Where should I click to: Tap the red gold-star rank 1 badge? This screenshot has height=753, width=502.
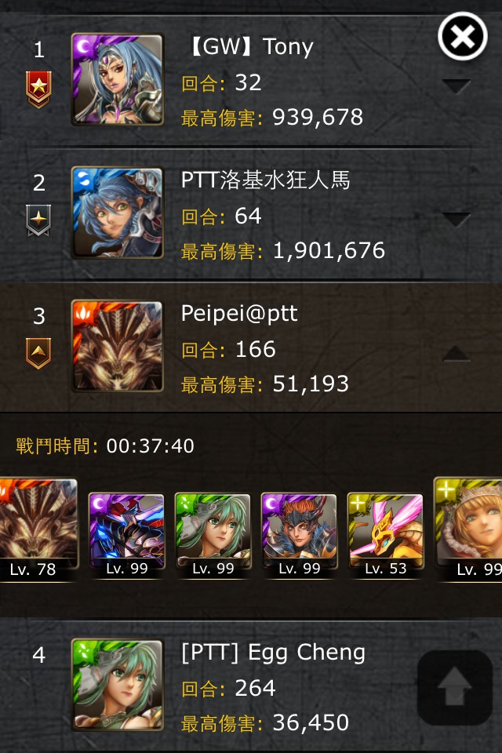pos(38,89)
